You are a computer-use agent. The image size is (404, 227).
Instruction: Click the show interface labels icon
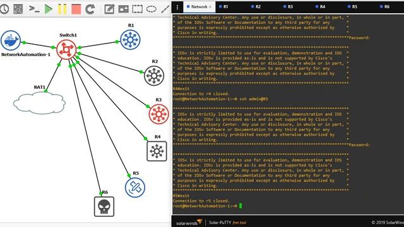tap(18, 9)
